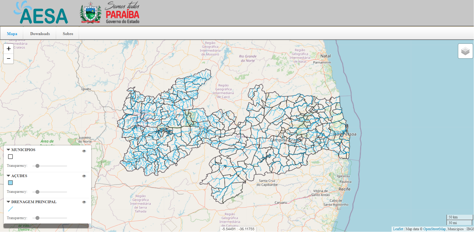Follow the Leaflet attribution link
This screenshot has width=474, height=232.
point(398,229)
